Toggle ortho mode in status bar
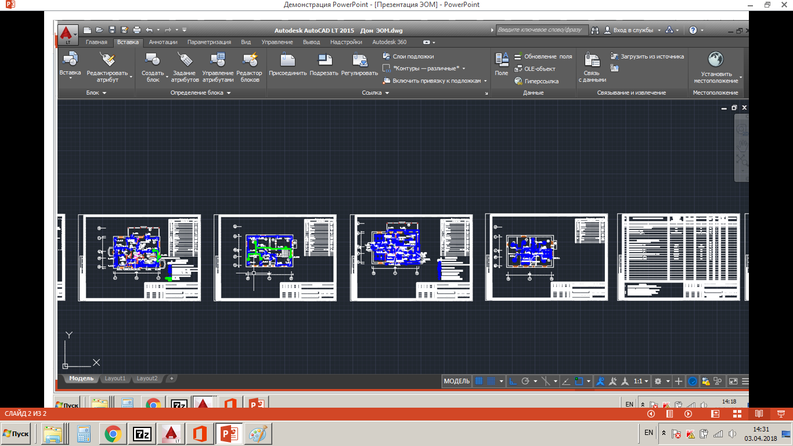This screenshot has width=793, height=446. (x=513, y=382)
